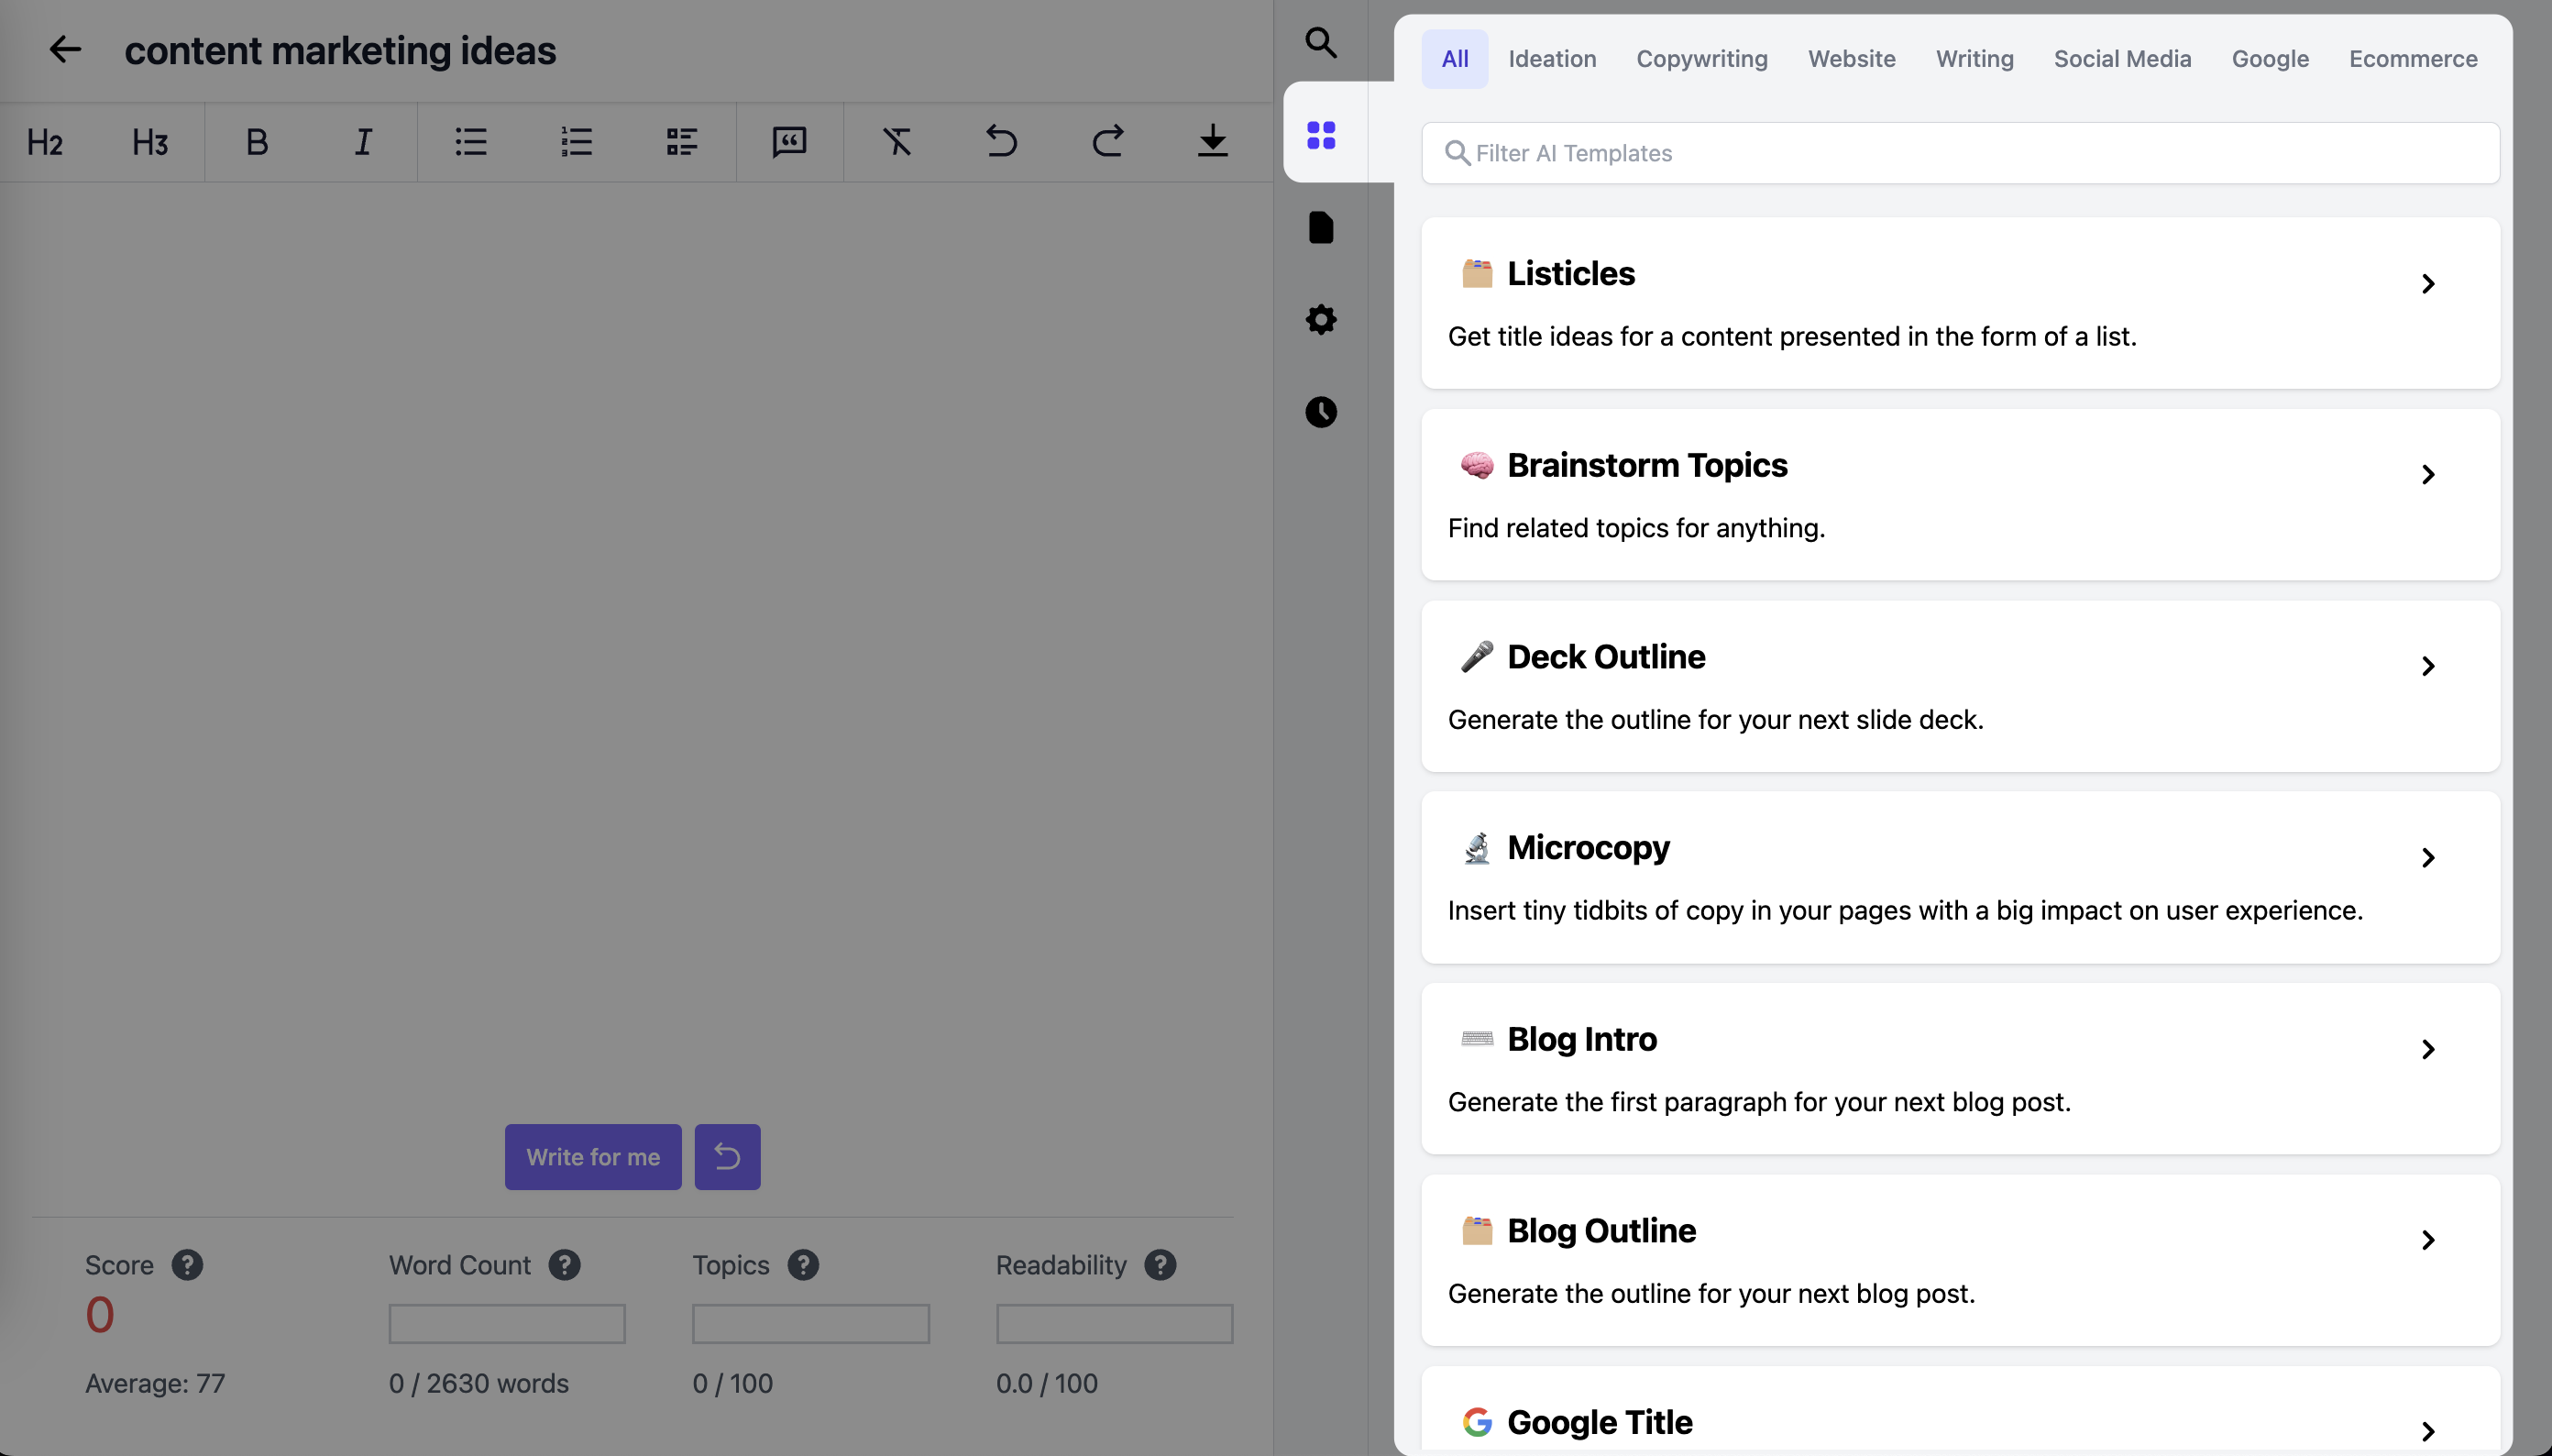Viewport: 2552px width, 1456px height.
Task: Click the Readability progress bar
Action: pos(1114,1323)
